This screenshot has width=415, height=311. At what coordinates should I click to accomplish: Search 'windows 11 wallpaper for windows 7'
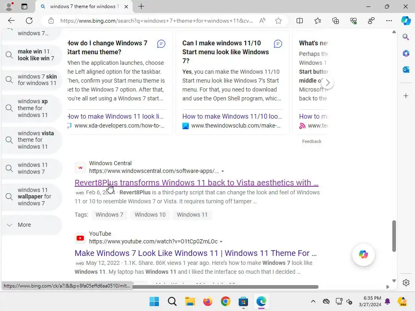pyautogui.click(x=32, y=196)
